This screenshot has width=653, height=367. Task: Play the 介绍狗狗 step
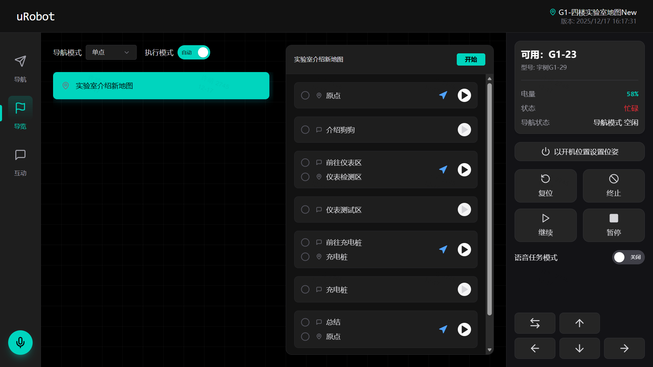pos(464,129)
